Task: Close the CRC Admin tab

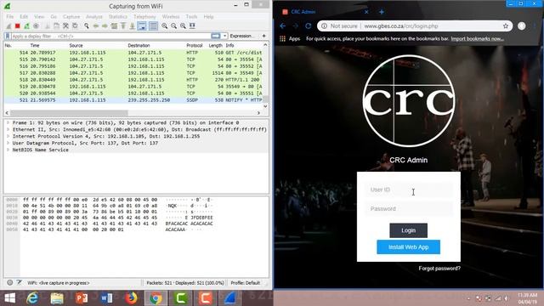Action: (366, 12)
